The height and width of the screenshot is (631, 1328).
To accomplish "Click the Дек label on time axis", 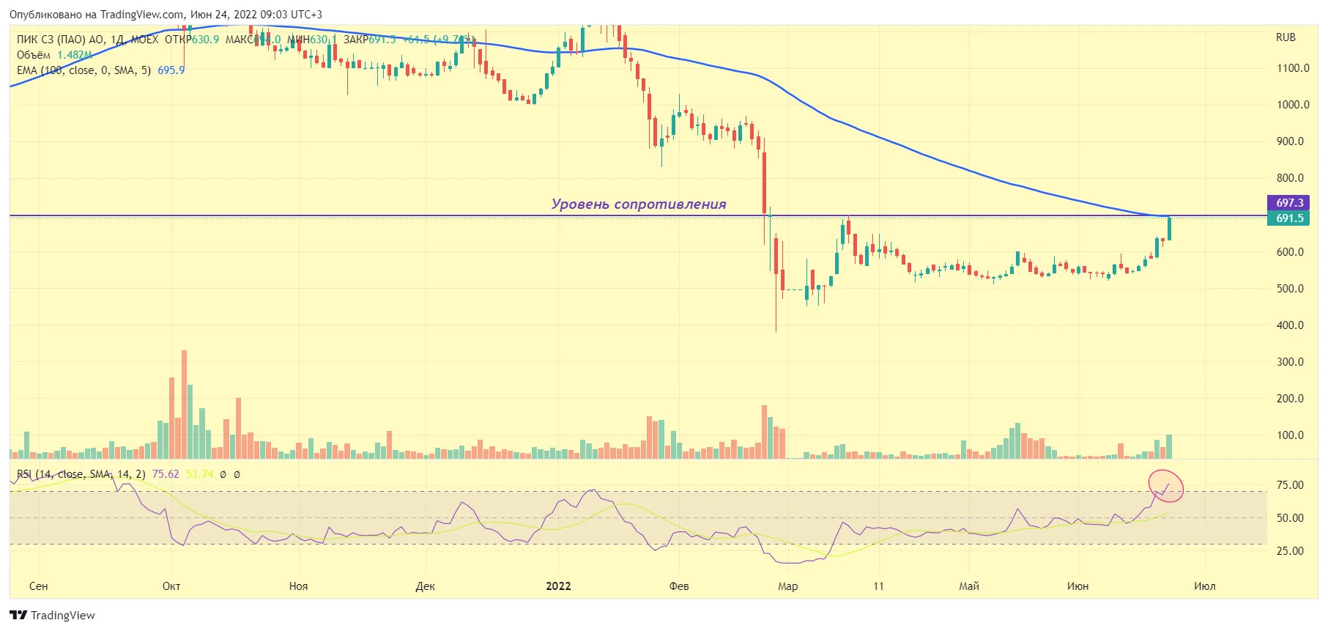I will (425, 586).
